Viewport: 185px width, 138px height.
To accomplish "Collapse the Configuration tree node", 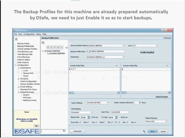I will (x=16, y=65).
